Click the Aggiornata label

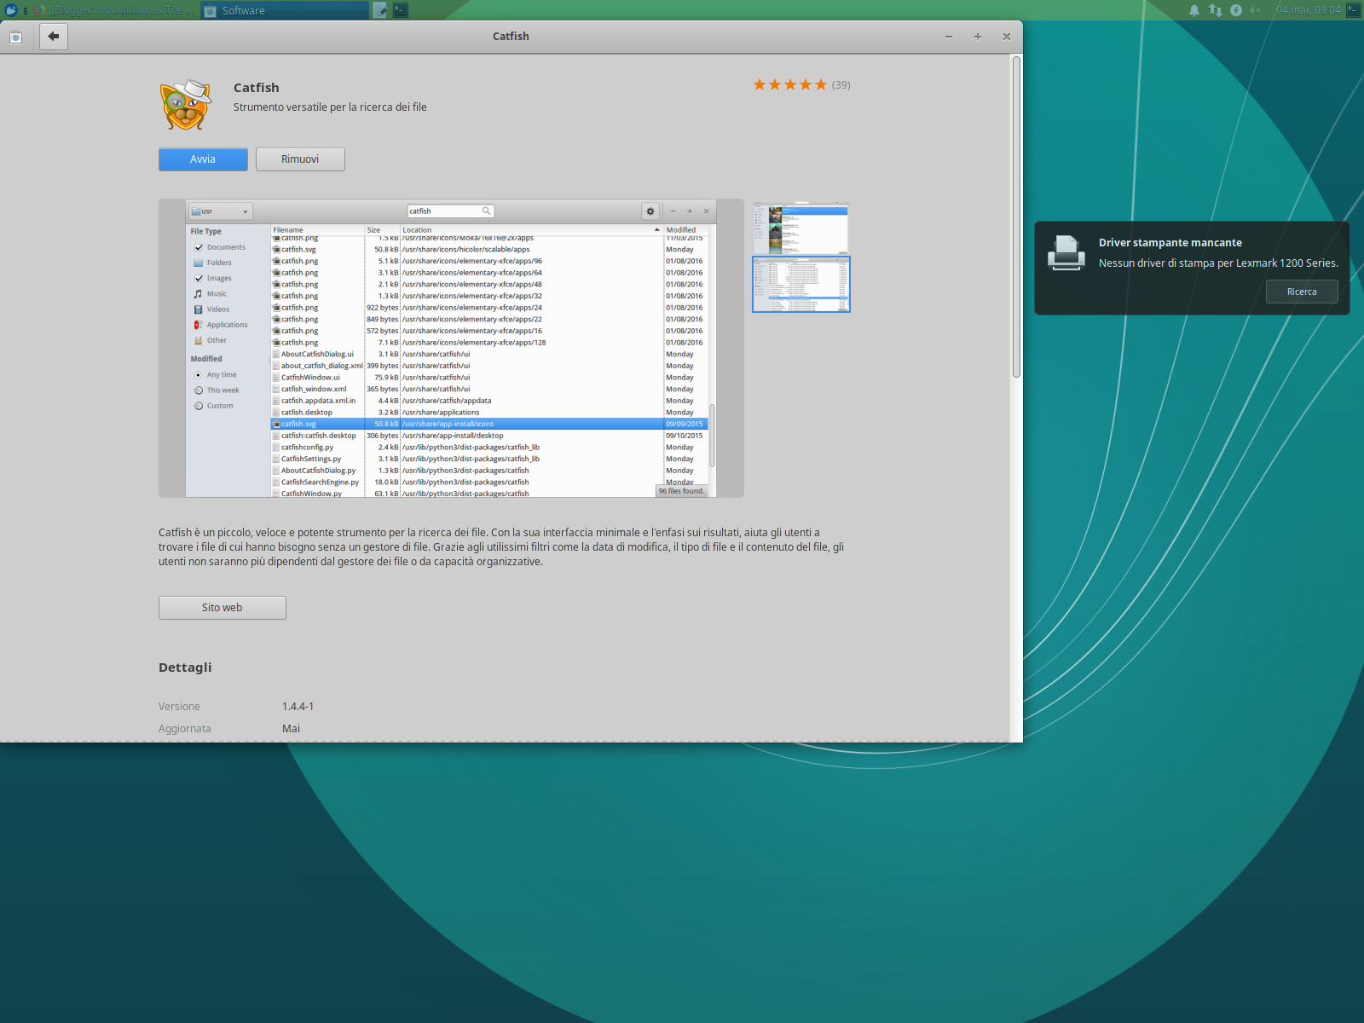(x=185, y=729)
